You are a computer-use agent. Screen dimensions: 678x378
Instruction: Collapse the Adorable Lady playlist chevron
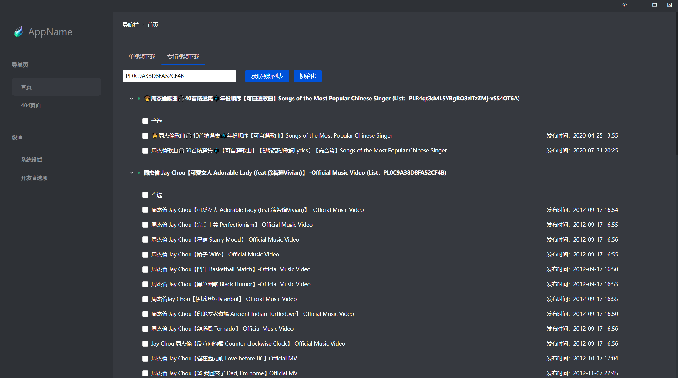pyautogui.click(x=131, y=173)
